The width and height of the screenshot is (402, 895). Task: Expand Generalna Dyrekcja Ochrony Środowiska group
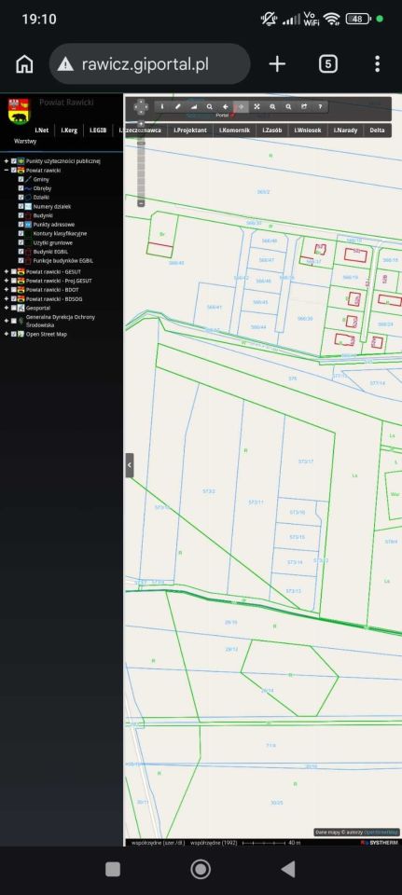7,320
